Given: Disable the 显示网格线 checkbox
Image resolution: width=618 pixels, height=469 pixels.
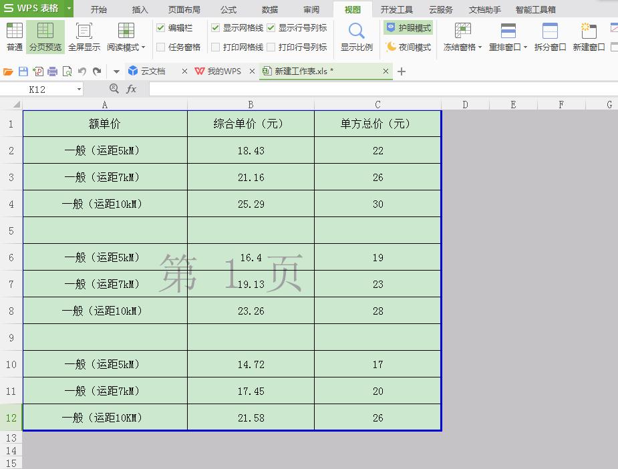Looking at the screenshot, I should 215,27.
